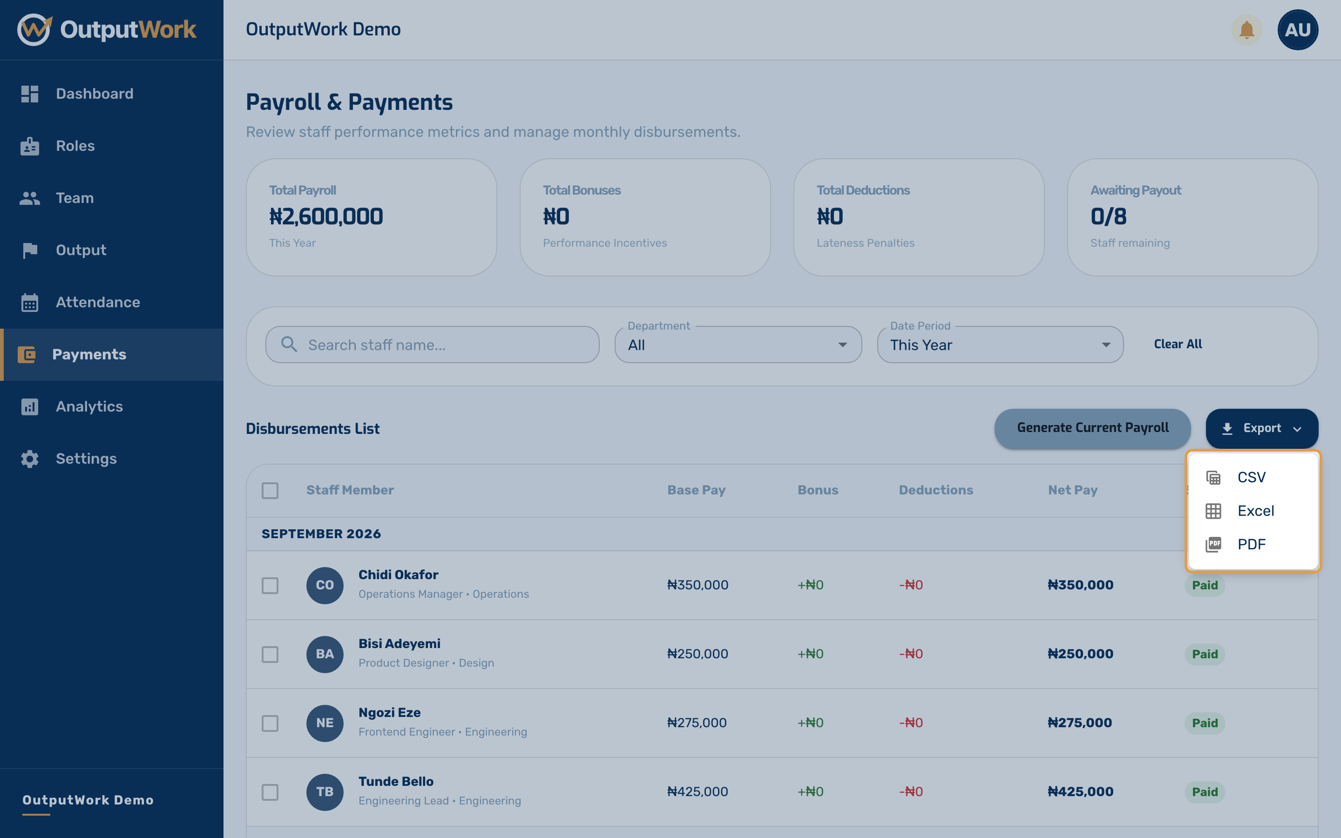This screenshot has height=838, width=1341.
Task: Focus the Search staff name field
Action: coord(432,345)
